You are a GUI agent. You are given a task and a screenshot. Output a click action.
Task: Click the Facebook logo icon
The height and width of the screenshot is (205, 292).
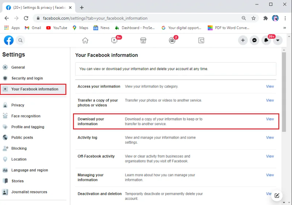(x=9, y=40)
